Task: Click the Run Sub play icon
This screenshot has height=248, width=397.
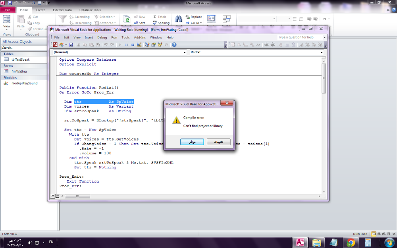Action: (120, 45)
